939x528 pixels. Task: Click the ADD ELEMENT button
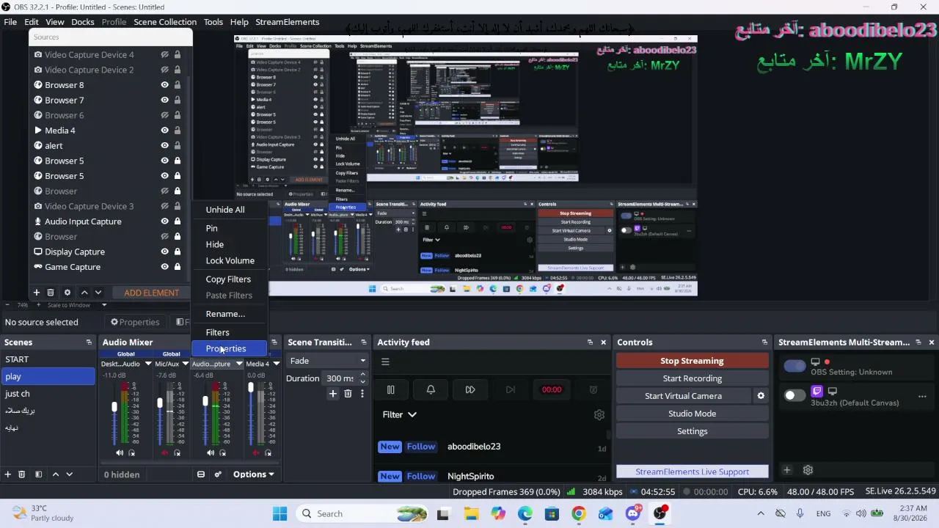click(152, 293)
